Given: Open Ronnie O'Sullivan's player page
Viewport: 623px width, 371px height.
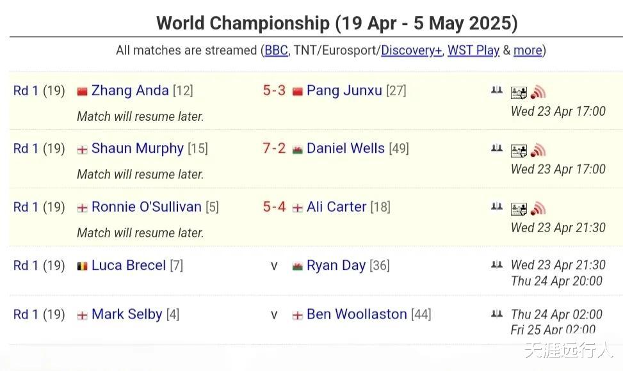Looking at the screenshot, I should tap(147, 207).
